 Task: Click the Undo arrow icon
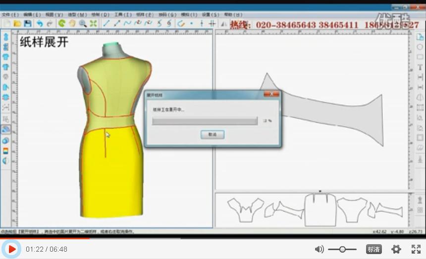click(40, 23)
